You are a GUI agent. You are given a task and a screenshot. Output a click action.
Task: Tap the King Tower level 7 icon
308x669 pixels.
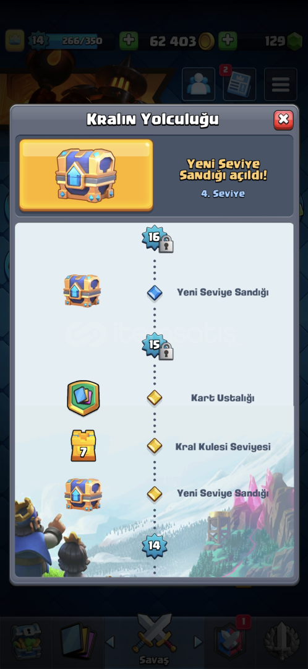(x=83, y=446)
